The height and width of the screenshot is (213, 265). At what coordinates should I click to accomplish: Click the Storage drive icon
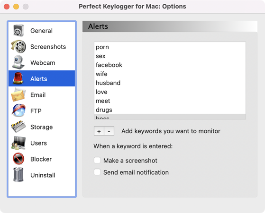coord(18,127)
